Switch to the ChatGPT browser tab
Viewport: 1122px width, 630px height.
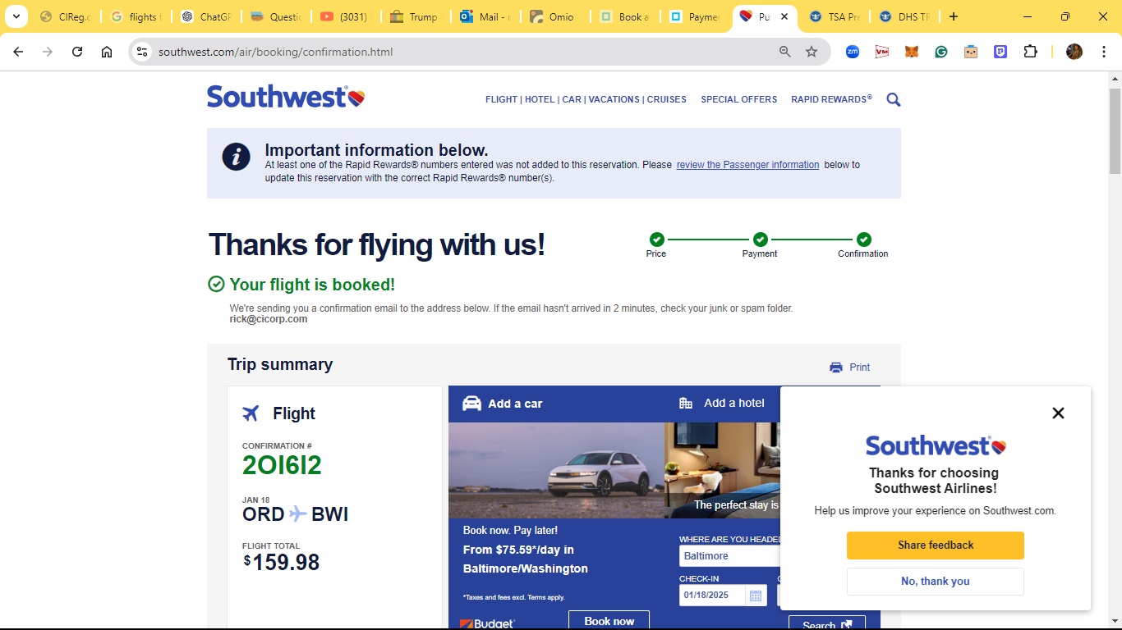tap(205, 16)
